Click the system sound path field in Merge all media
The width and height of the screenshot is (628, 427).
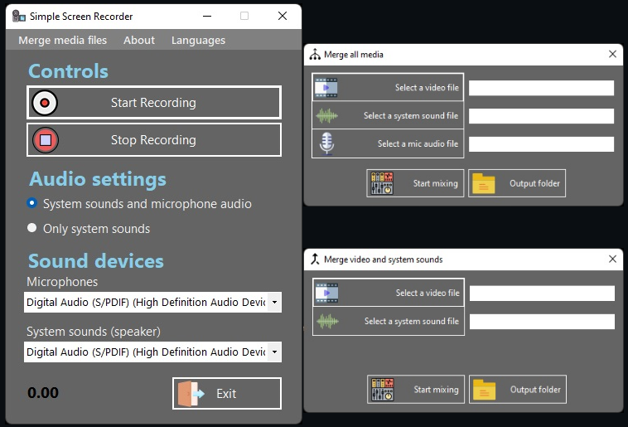click(x=541, y=116)
